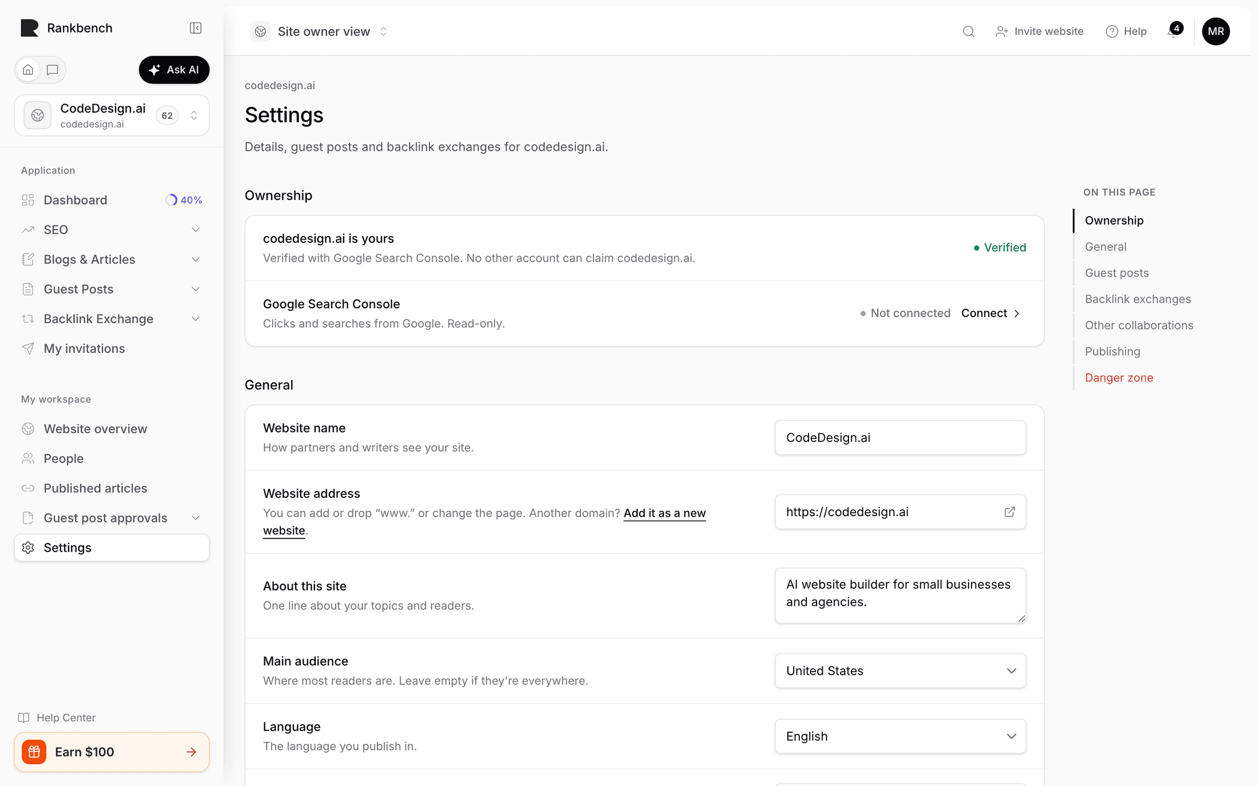
Task: Expand the Guest Posts chevron
Action: click(196, 289)
